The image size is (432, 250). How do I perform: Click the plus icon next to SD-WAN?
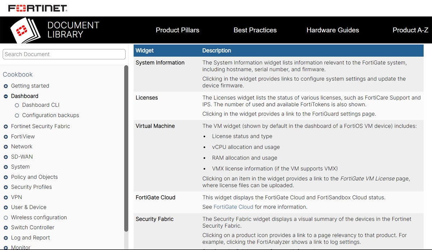pyautogui.click(x=6, y=157)
